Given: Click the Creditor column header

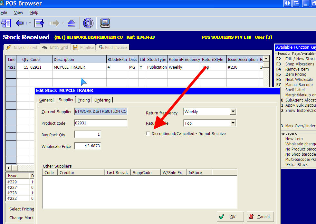Looking at the screenshot, I should pyautogui.click(x=81, y=172).
